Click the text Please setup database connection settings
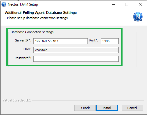 [37, 18]
